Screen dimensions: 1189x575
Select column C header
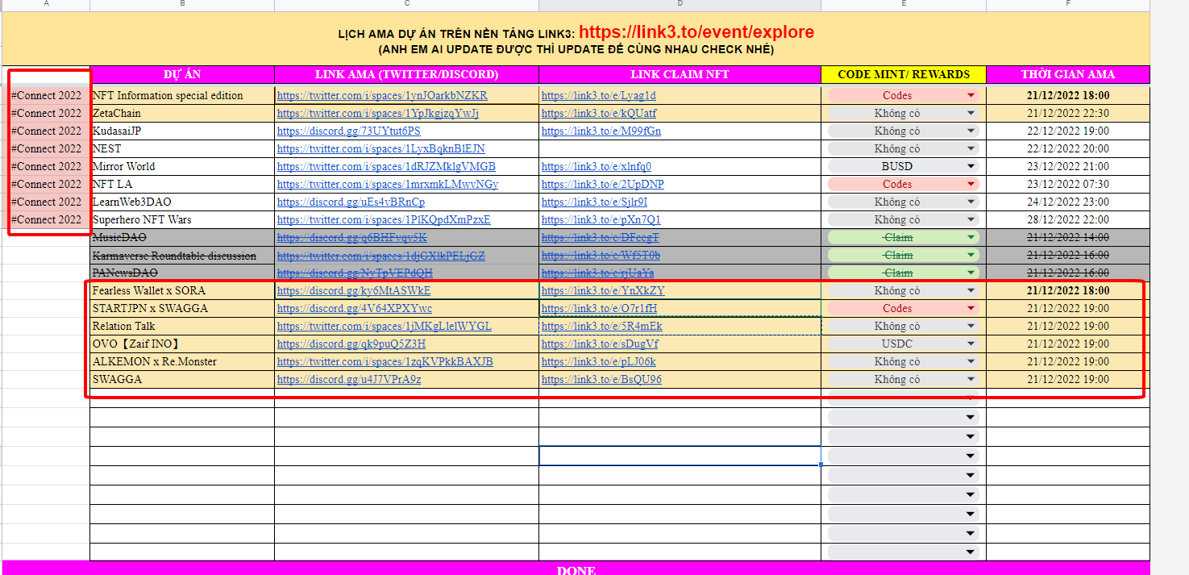407,4
